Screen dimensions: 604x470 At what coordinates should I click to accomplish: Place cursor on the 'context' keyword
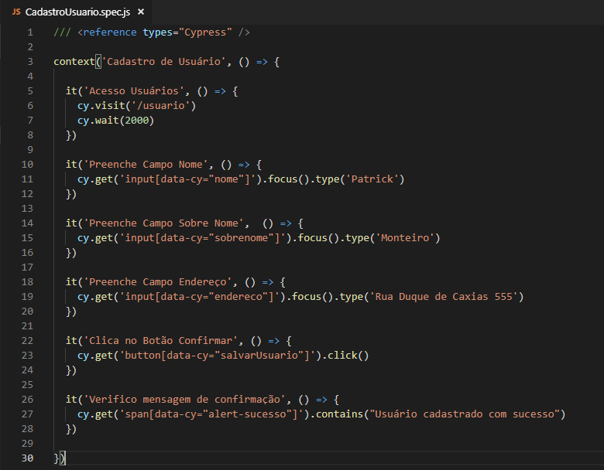tap(74, 62)
